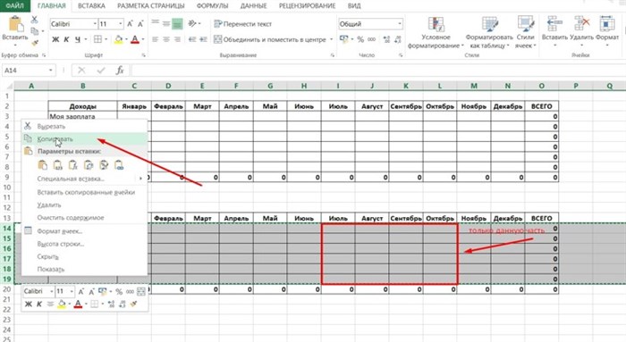Viewport: 626px width, 342px height.
Task: Click percent style in the mini toolbar
Action: click(119, 292)
